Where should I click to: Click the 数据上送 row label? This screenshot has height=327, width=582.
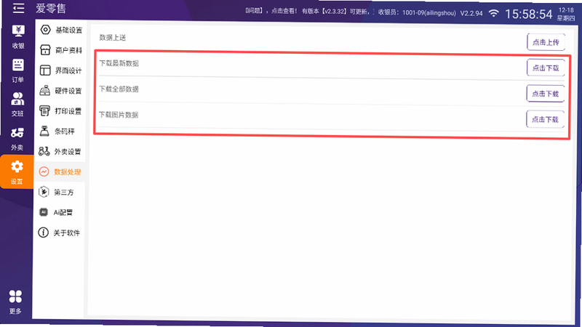(x=113, y=38)
